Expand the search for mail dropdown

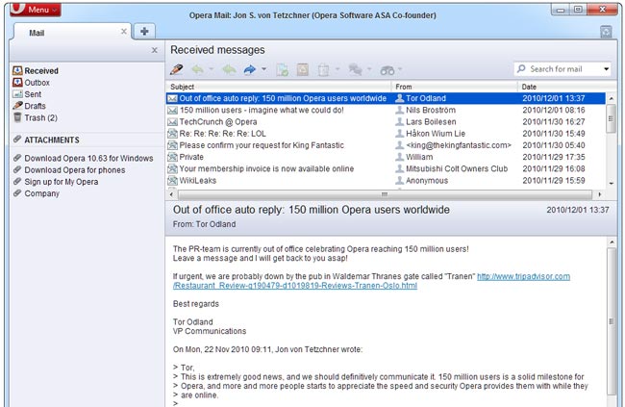tap(606, 69)
